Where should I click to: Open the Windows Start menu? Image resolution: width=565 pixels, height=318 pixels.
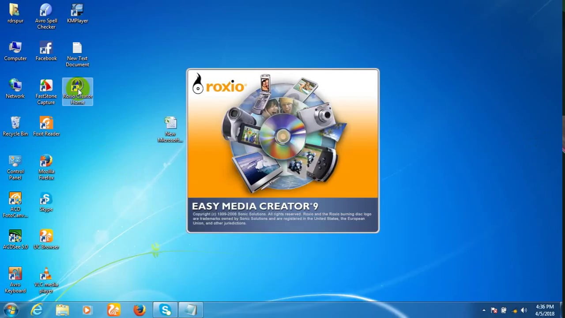(x=11, y=310)
